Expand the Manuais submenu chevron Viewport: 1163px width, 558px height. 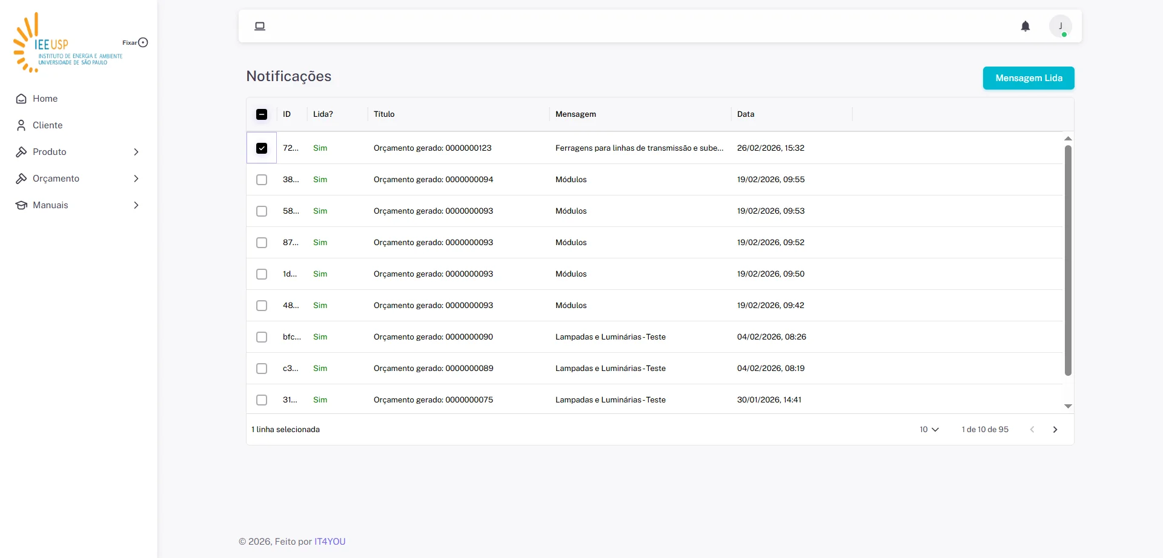(x=136, y=205)
